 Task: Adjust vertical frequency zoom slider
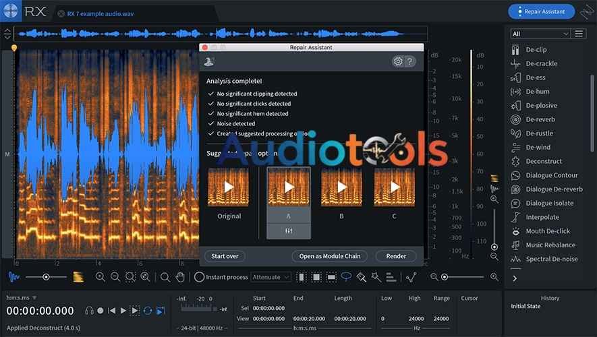click(494, 247)
